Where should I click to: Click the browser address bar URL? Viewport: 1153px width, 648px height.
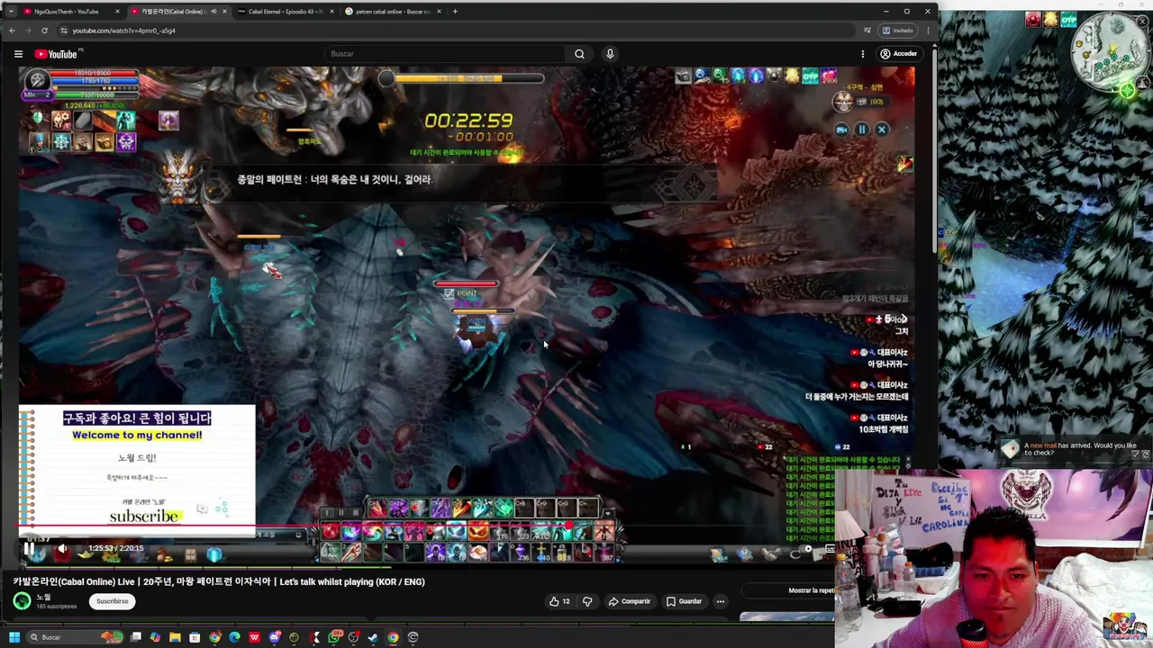tap(124, 31)
